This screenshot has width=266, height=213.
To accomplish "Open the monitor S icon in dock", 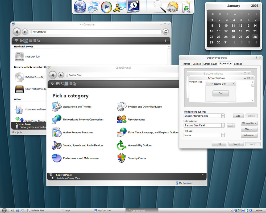I will 133,7.
